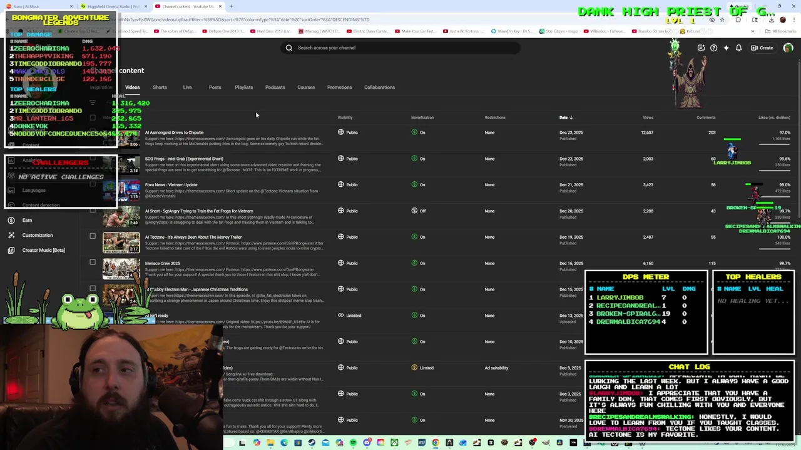Sort by the Date column arrow

pyautogui.click(x=571, y=117)
